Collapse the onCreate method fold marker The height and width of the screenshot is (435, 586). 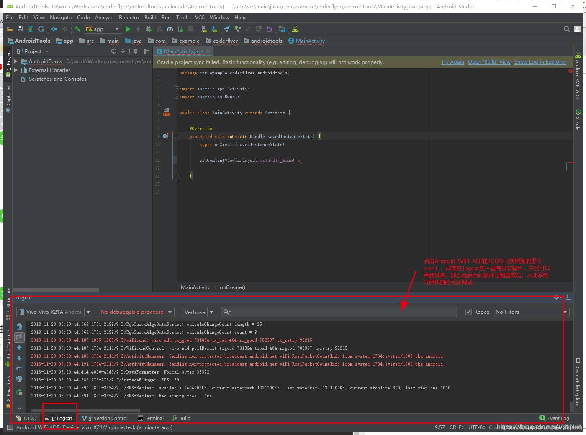point(177,136)
